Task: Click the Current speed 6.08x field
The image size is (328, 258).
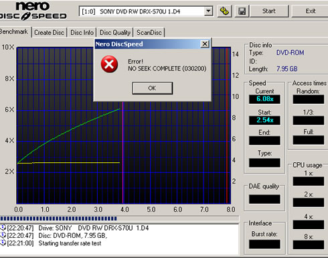Action: pos(264,99)
